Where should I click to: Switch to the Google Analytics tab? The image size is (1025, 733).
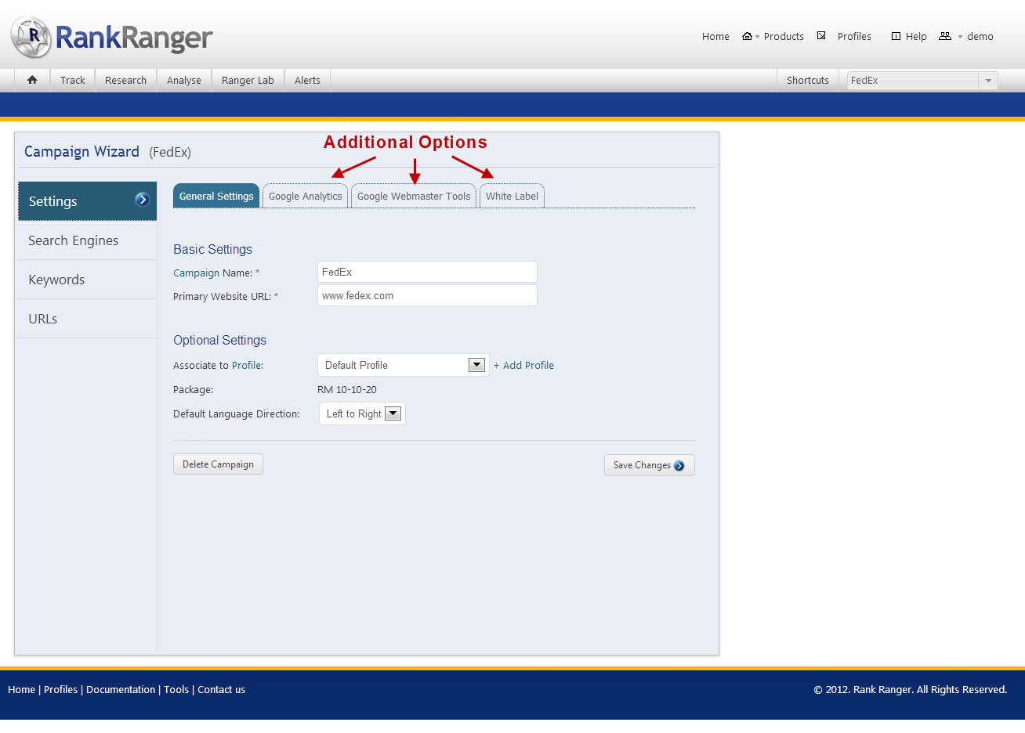click(306, 196)
